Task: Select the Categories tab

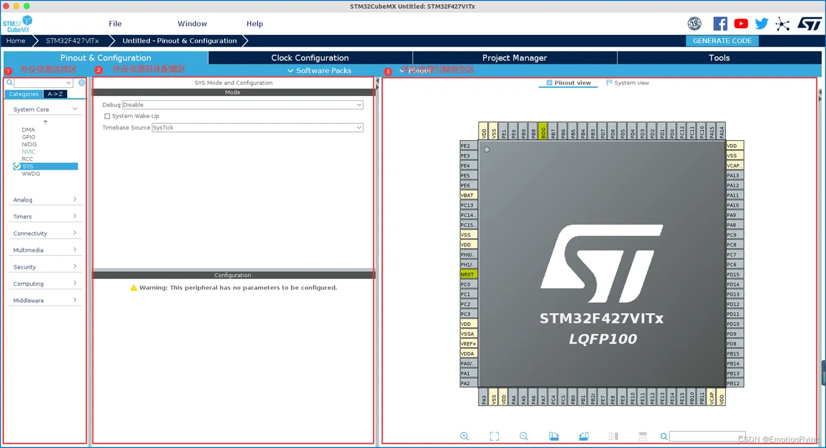Action: [x=24, y=94]
